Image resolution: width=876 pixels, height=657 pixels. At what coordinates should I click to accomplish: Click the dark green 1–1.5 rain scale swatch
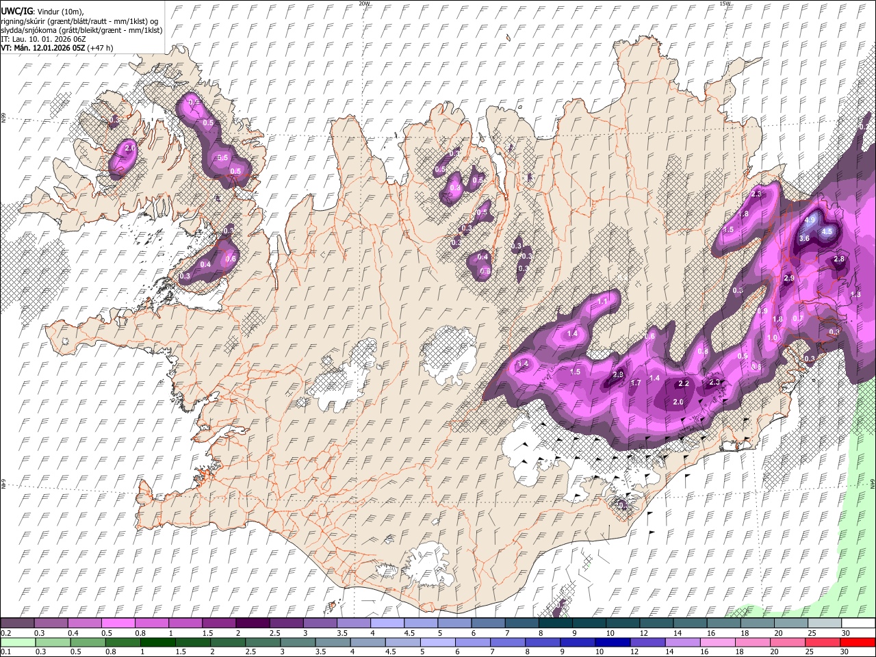coord(159,643)
